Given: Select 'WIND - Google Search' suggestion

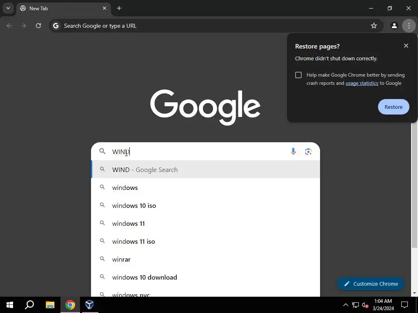Looking at the screenshot, I should tap(206, 170).
